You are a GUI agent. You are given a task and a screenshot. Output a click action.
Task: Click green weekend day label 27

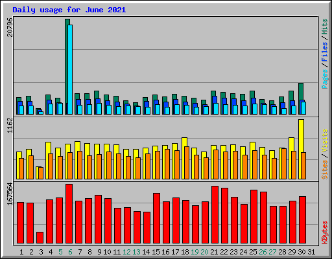click(x=272, y=252)
